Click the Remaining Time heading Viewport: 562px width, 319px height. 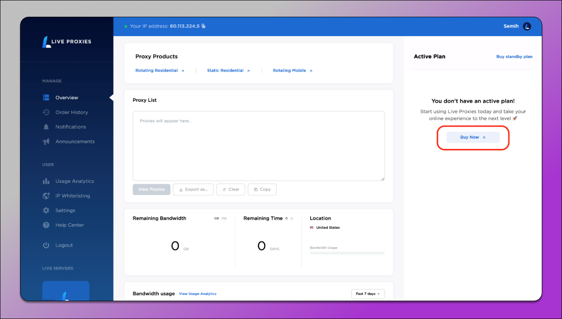tap(263, 219)
